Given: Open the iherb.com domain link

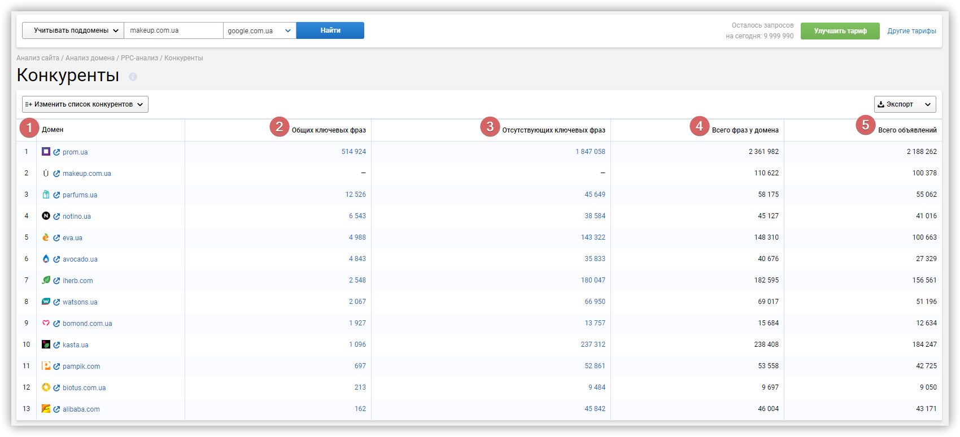Looking at the screenshot, I should pos(78,281).
